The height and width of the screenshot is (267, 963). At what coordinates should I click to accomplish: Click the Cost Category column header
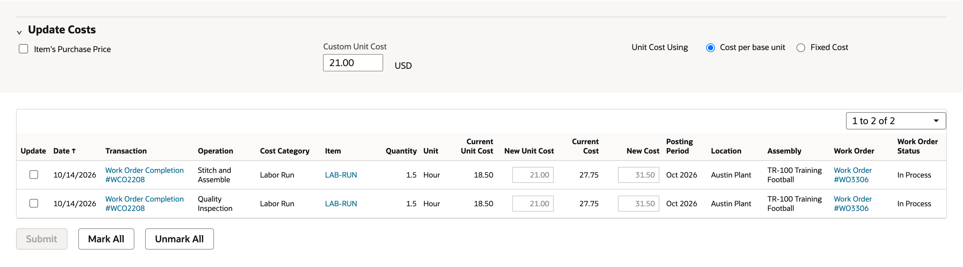point(285,151)
